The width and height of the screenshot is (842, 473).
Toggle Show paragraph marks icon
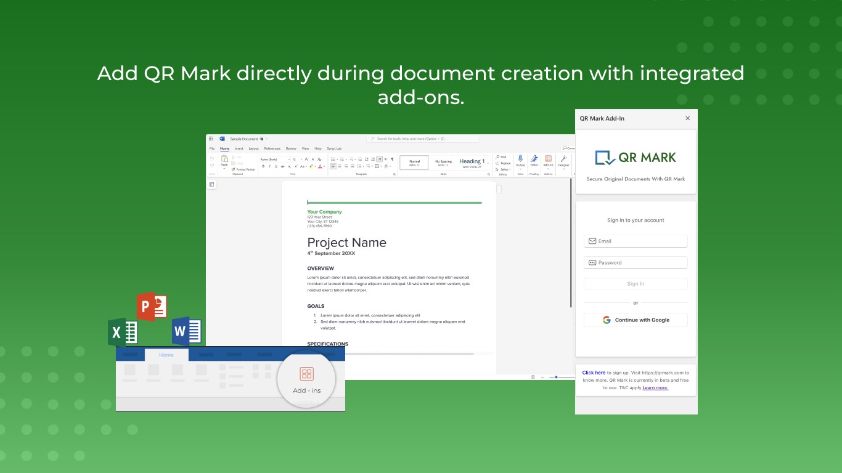point(393,159)
